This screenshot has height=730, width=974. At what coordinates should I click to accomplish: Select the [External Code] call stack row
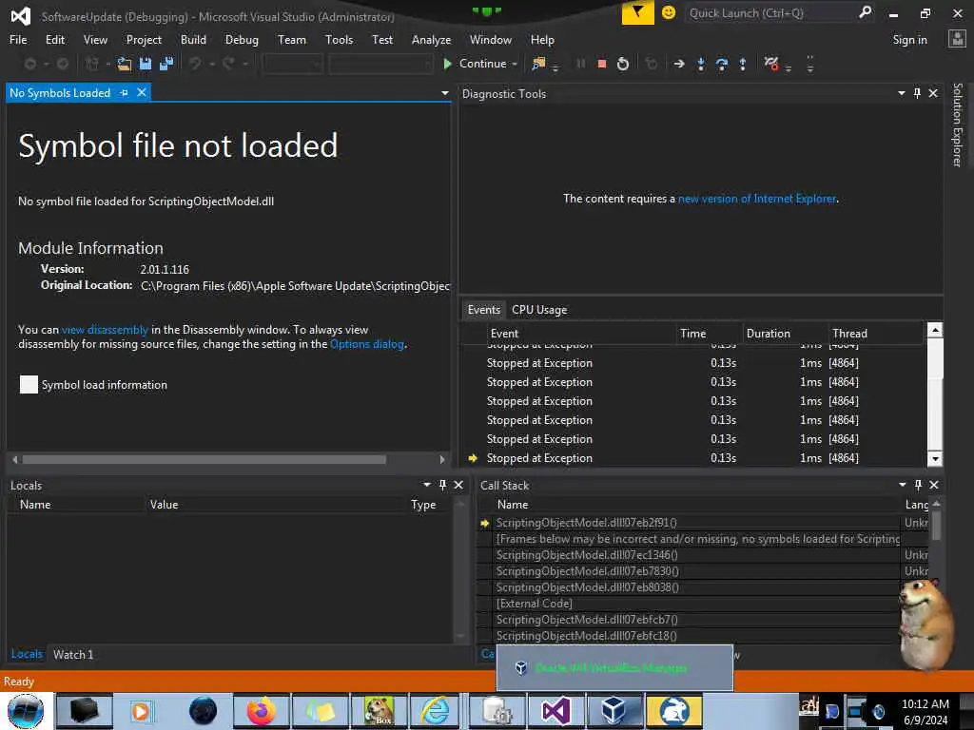pos(688,604)
